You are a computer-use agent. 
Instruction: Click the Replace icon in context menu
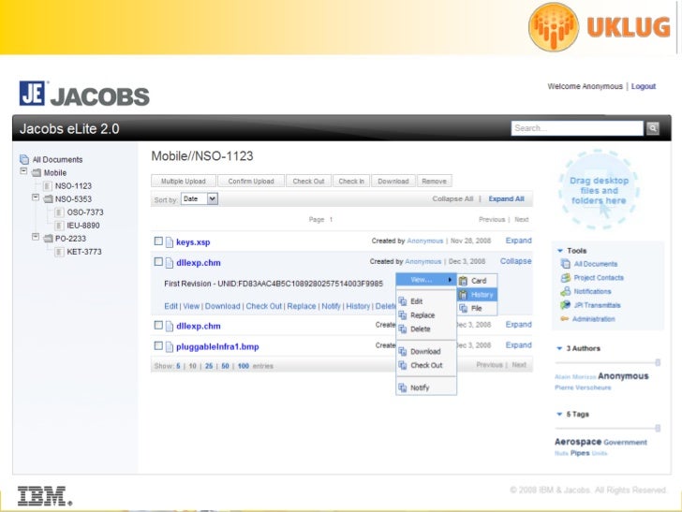coord(403,315)
